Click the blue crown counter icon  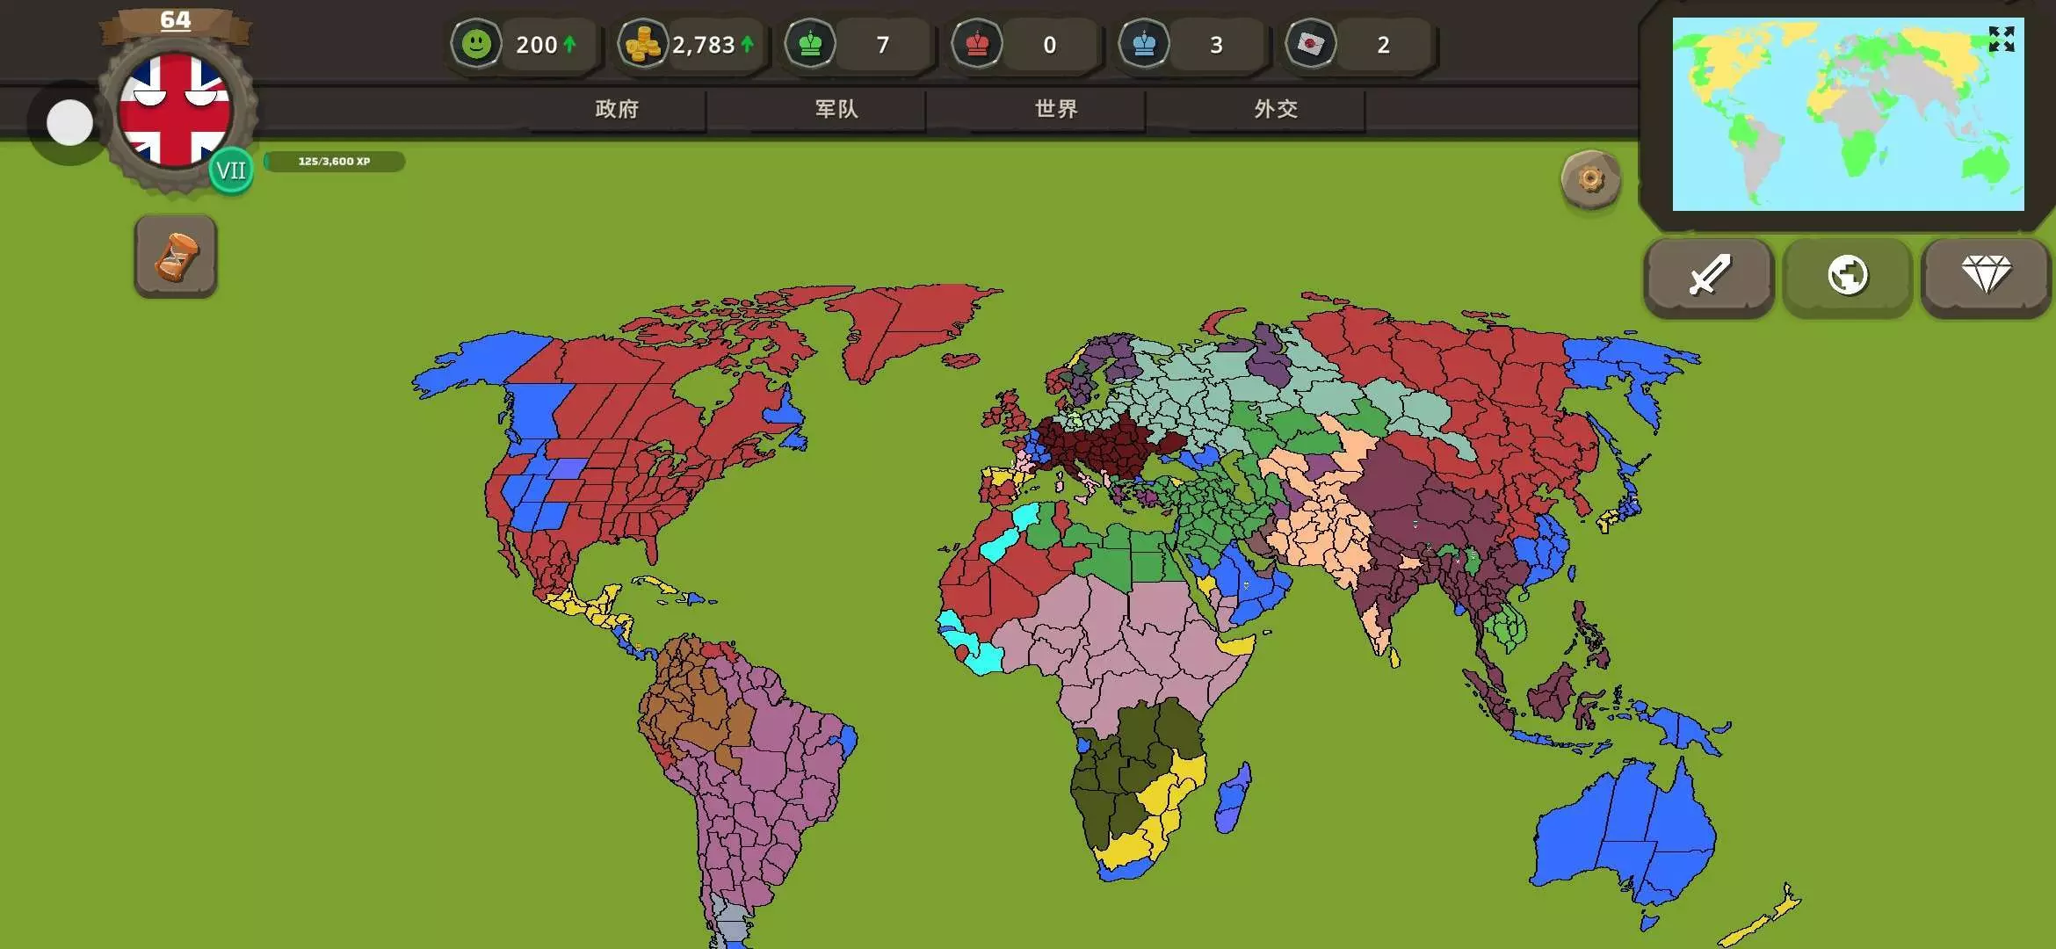[x=1144, y=44]
